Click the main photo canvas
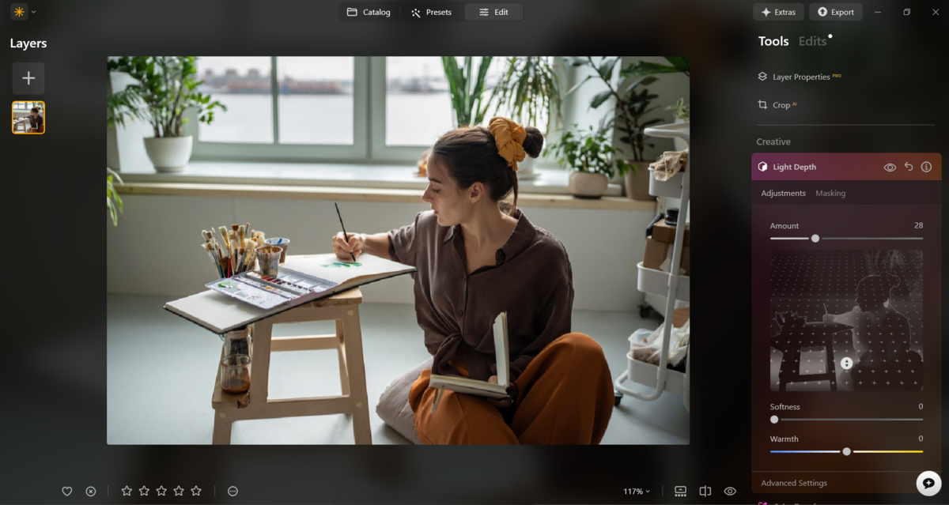The height and width of the screenshot is (505, 949). 398,250
